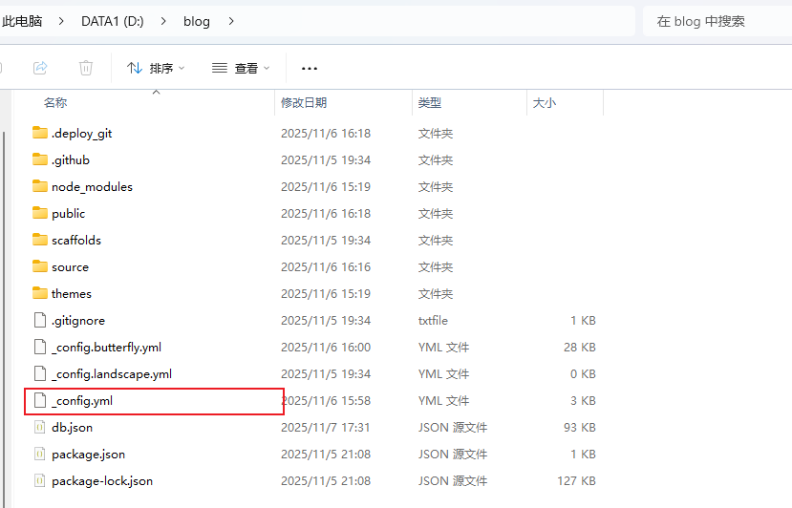This screenshot has width=792, height=508.
Task: Select the themes name text
Action: pos(72,294)
